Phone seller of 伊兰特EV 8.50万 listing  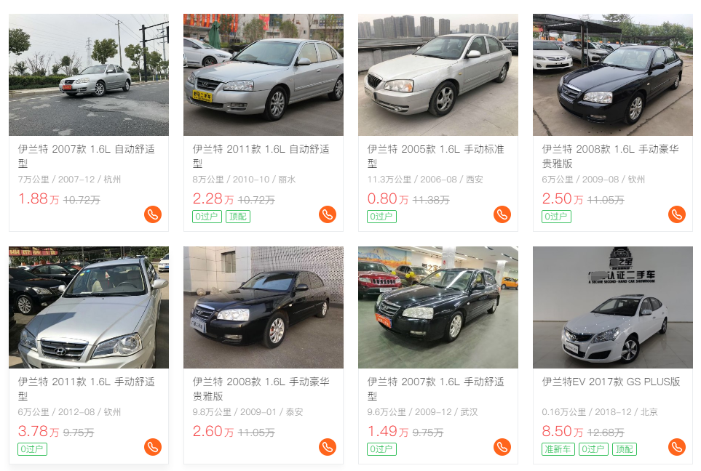click(x=677, y=447)
